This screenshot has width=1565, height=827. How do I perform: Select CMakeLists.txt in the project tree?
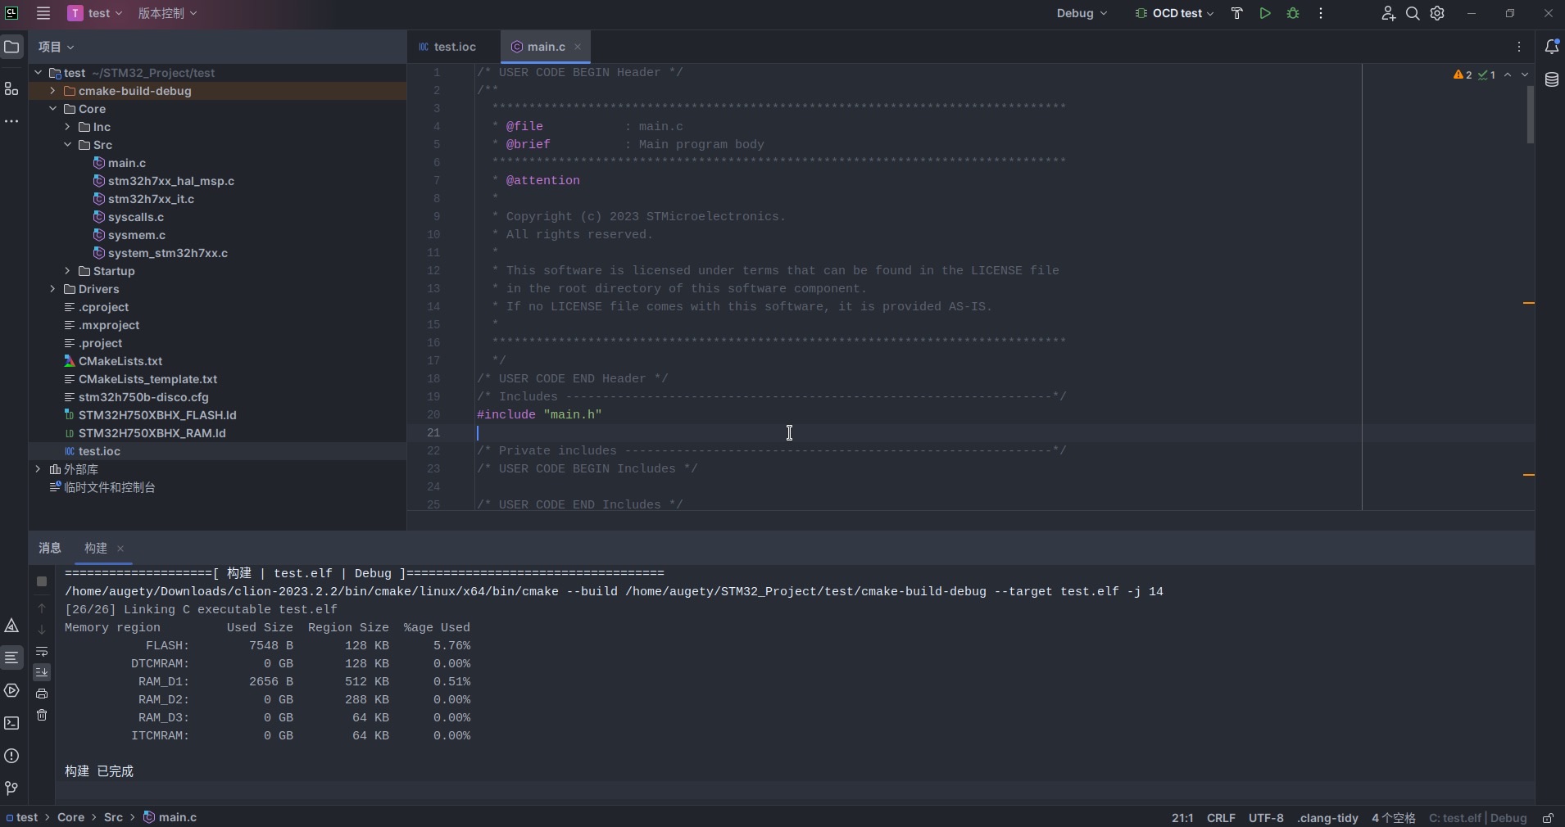click(120, 361)
